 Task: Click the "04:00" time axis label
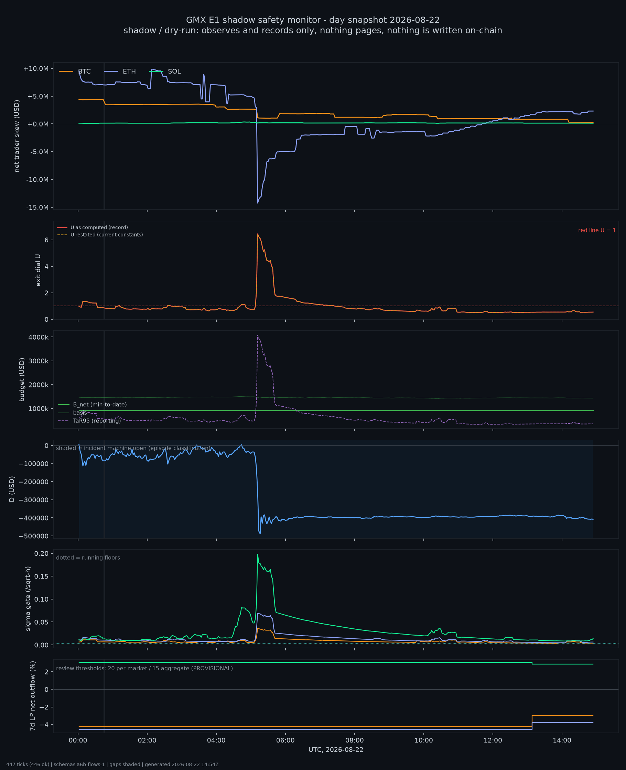[x=216, y=740]
